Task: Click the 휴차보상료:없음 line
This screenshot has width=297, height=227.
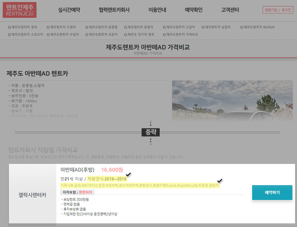Action: pyautogui.click(x=74, y=209)
